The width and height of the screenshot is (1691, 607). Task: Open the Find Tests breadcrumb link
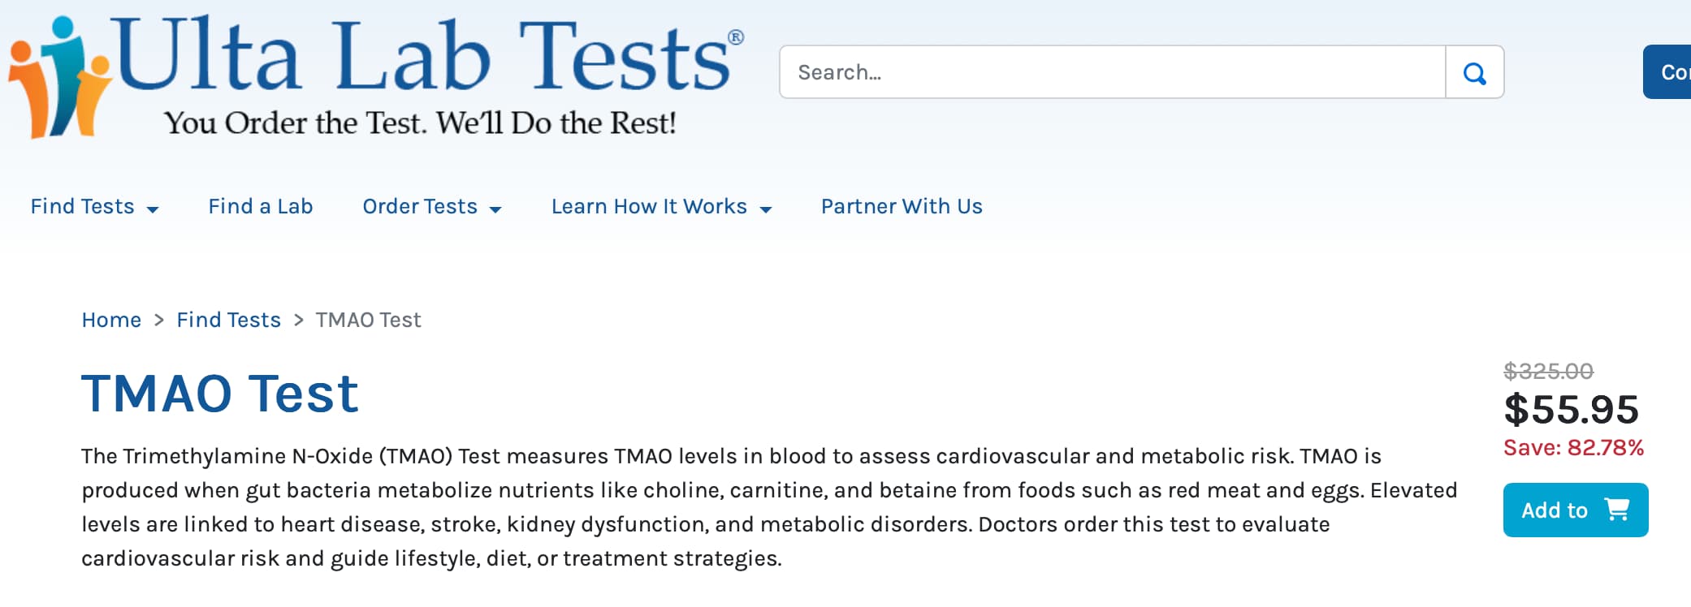click(x=228, y=320)
